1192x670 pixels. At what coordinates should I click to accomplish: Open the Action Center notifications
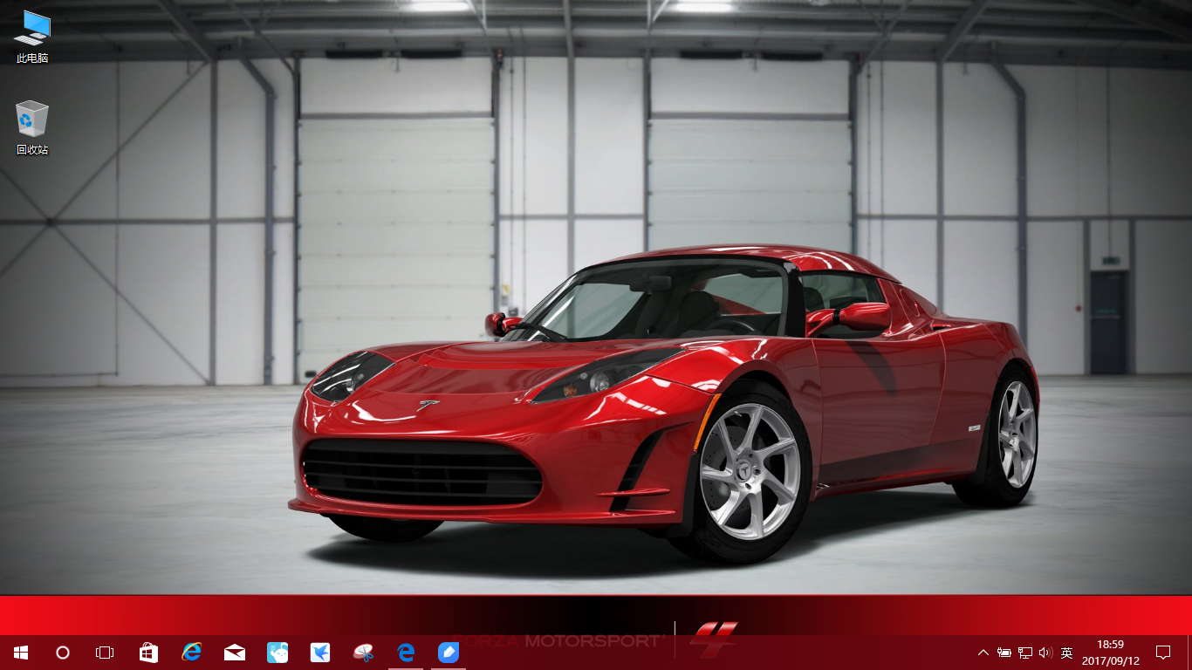point(1163,653)
